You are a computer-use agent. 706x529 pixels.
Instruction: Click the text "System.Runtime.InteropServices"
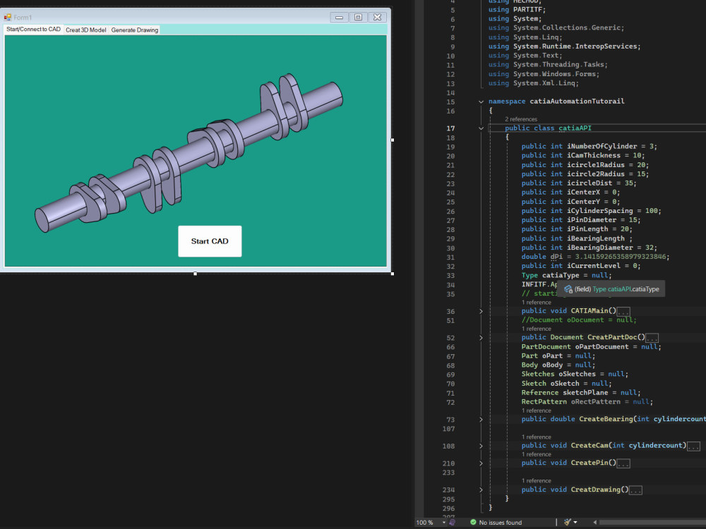[575, 47]
